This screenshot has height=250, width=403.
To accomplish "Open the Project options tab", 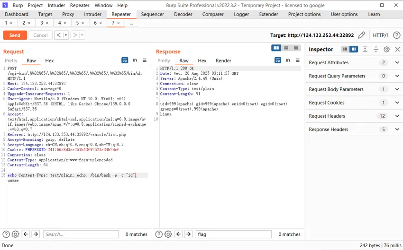I will [x=304, y=14].
